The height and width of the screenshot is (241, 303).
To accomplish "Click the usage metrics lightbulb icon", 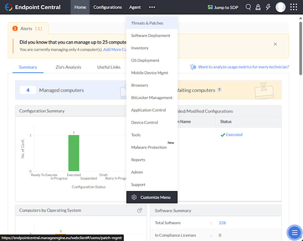I will pos(193,67).
